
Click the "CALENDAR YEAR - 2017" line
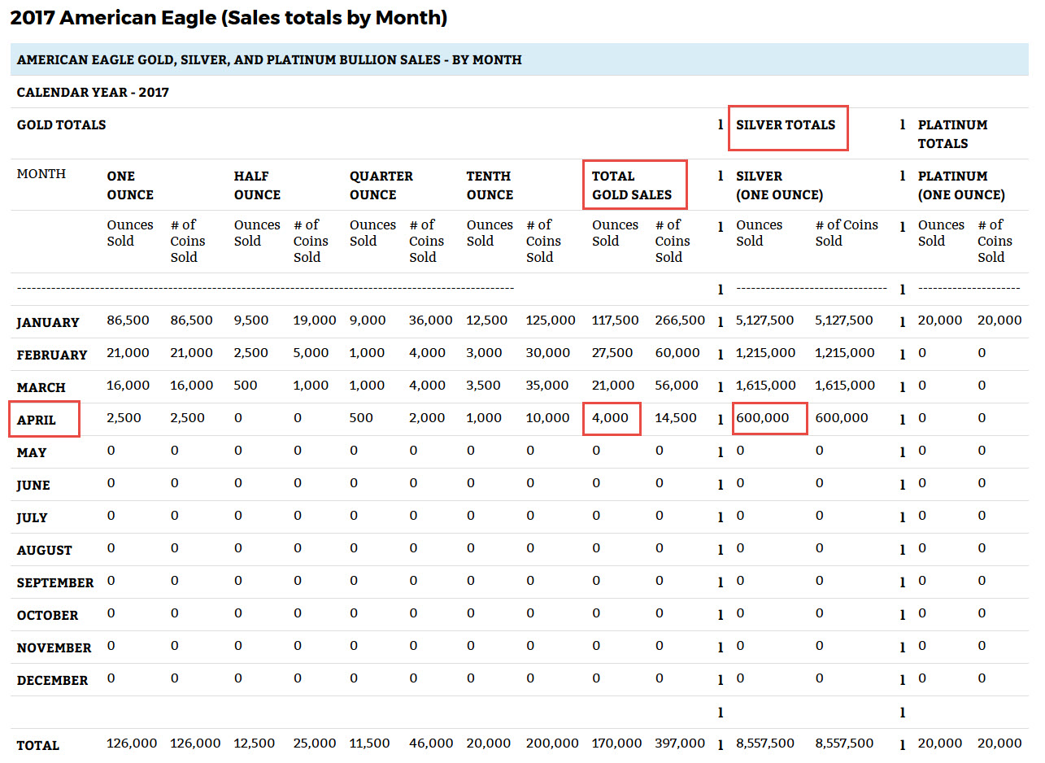[x=93, y=93]
